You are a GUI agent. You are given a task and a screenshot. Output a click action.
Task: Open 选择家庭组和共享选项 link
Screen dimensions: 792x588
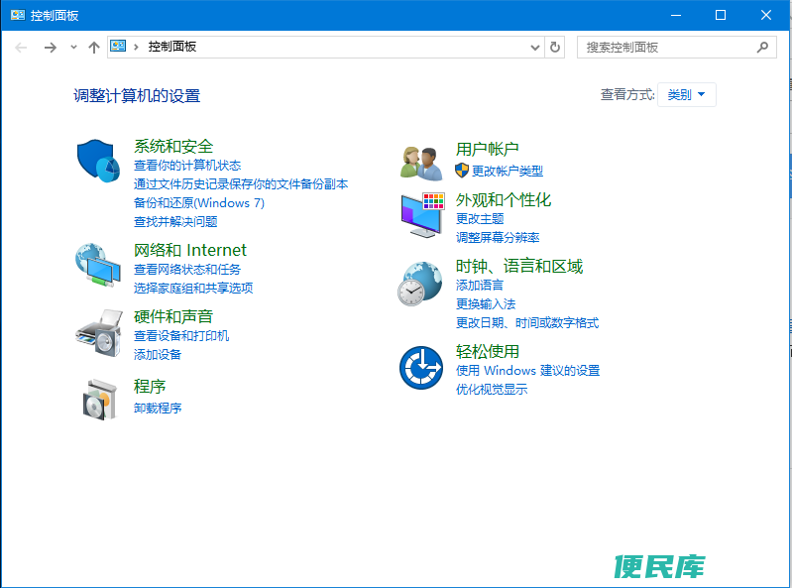click(193, 288)
